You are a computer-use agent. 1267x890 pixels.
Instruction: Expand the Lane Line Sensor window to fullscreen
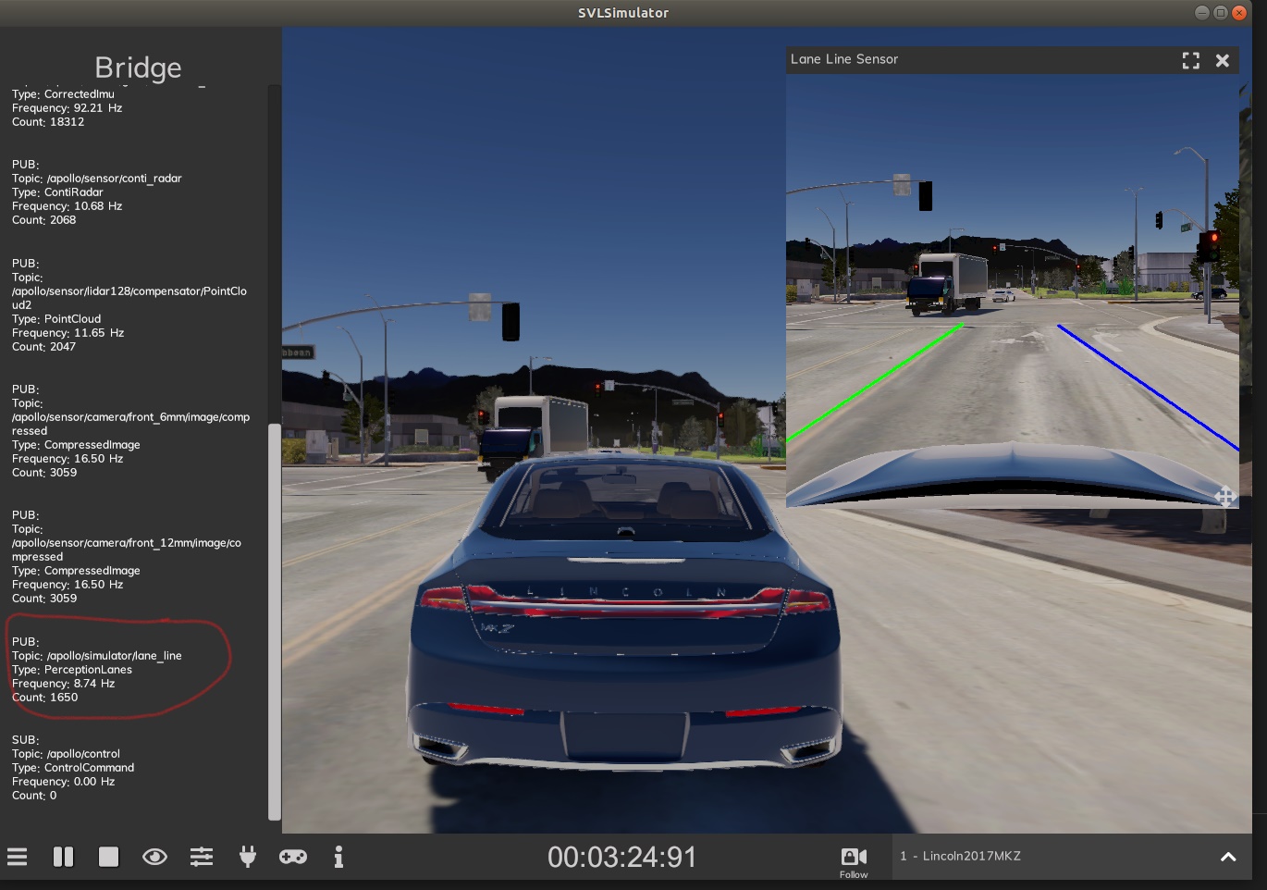tap(1190, 60)
